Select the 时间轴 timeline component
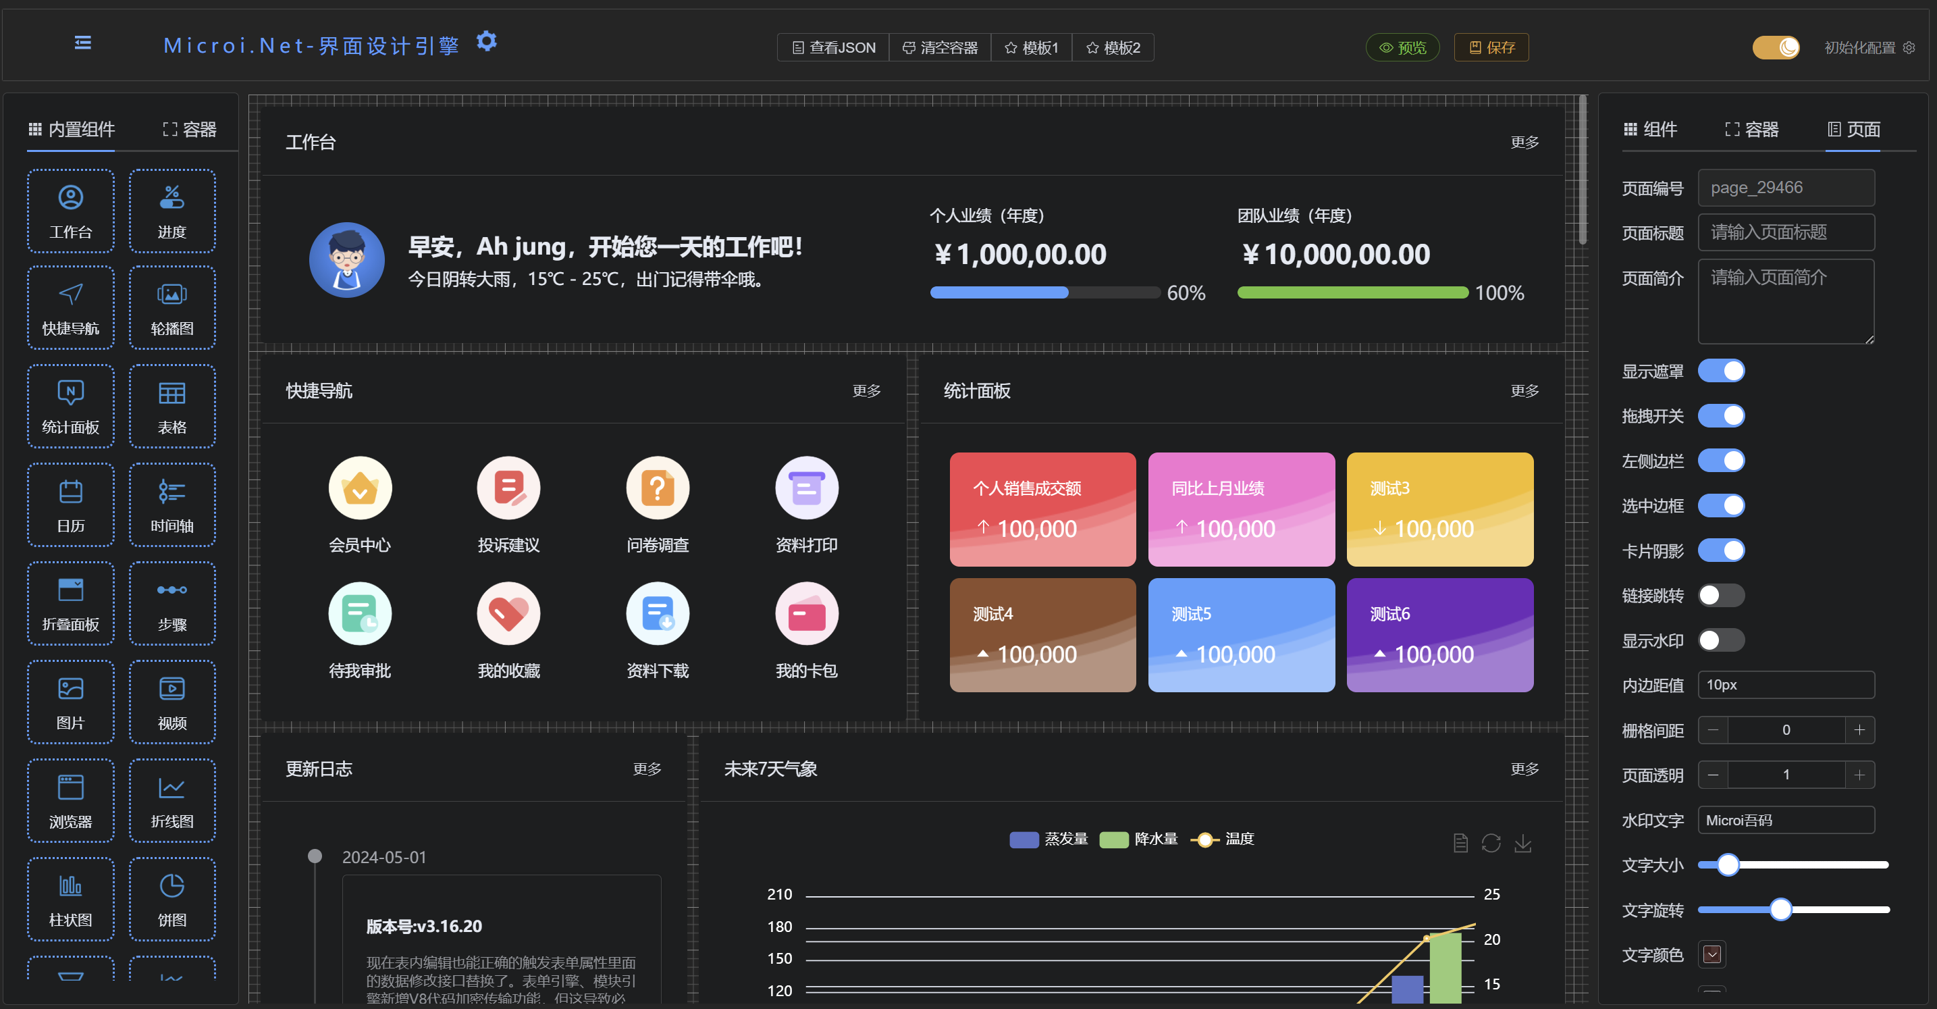This screenshot has height=1009, width=1937. [x=172, y=504]
